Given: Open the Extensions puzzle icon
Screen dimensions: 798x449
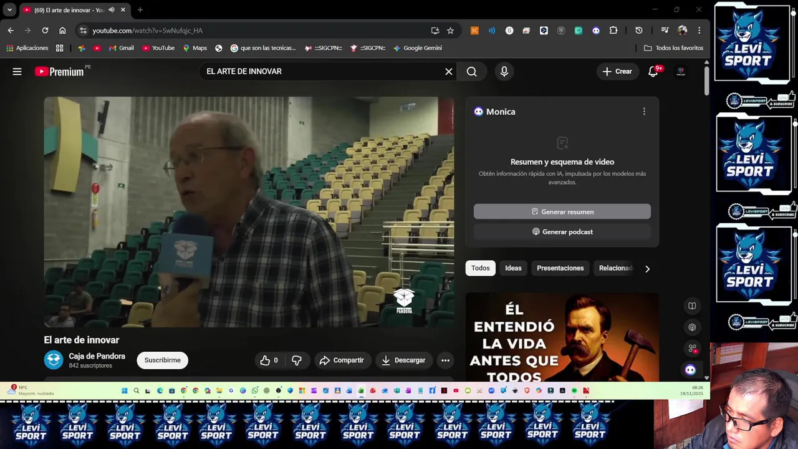Looking at the screenshot, I should coord(613,31).
